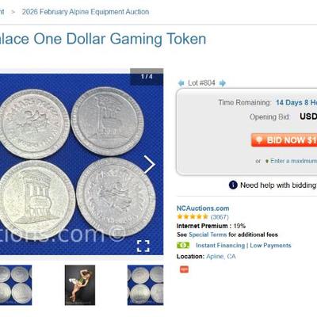Open NCAuctions.com seller link

(x=203, y=208)
